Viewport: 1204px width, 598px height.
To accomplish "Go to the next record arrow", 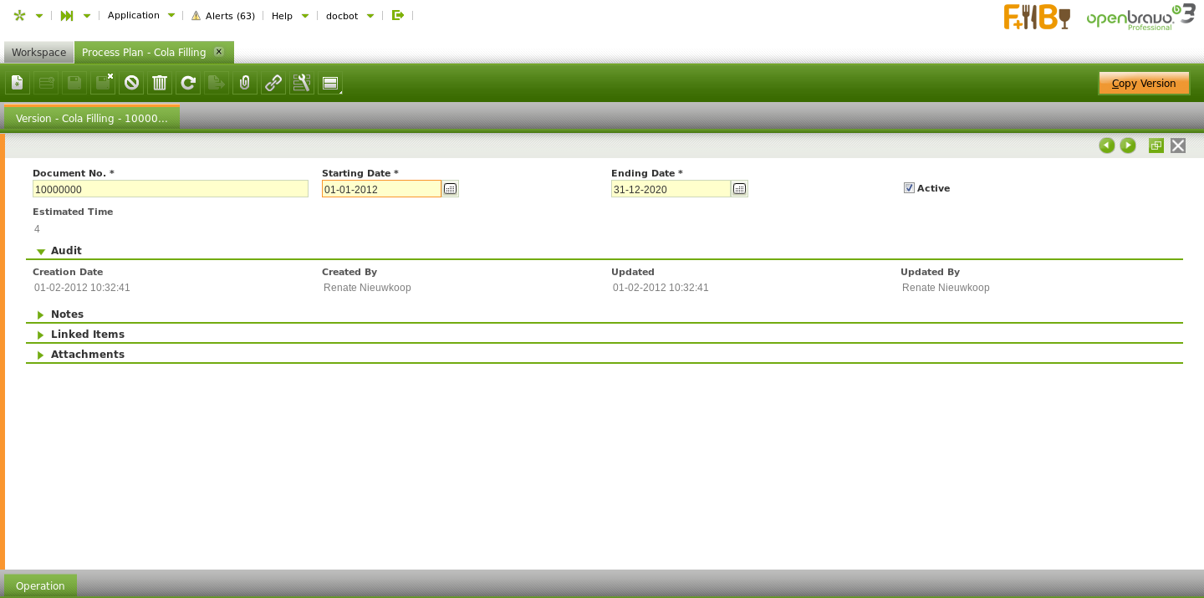I will [x=1128, y=146].
